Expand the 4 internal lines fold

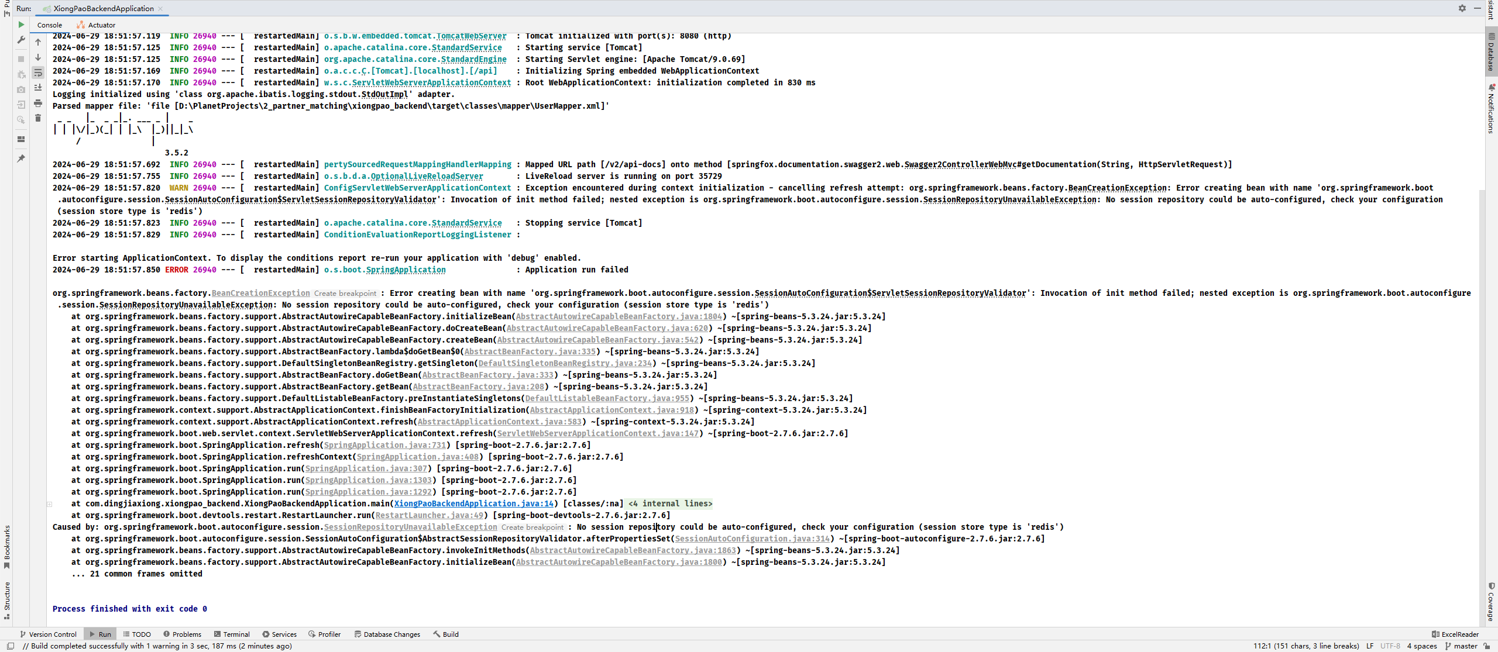670,503
